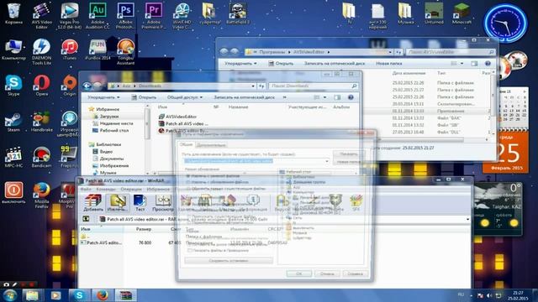Click help icon in AVSVideoEditor explorer window

click(x=488, y=64)
